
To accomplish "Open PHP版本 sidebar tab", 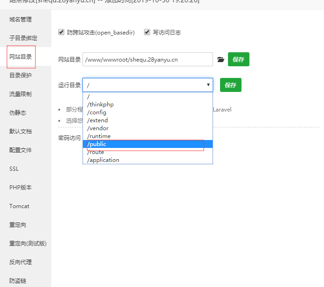I will tap(26, 187).
